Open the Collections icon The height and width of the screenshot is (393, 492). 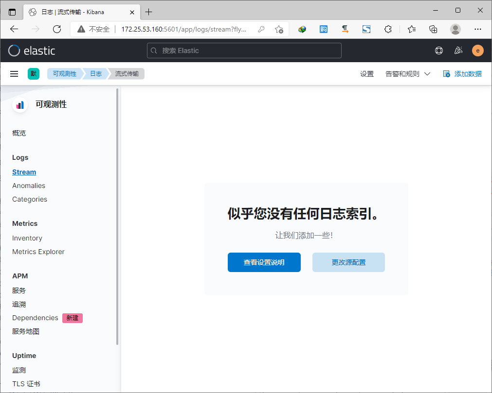[x=433, y=29]
